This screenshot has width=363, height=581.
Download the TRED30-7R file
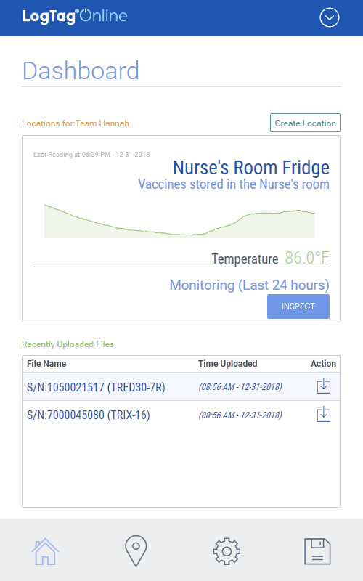click(x=323, y=386)
